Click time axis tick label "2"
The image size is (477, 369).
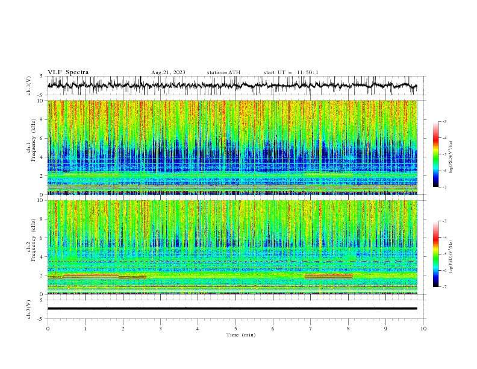123,329
